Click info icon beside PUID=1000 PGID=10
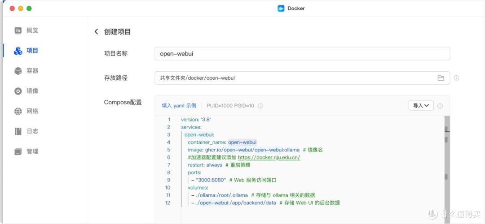Image resolution: width=485 pixels, height=224 pixels. [260, 106]
